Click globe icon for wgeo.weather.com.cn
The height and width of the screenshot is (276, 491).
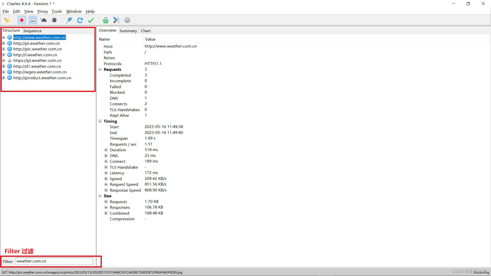tap(9, 72)
